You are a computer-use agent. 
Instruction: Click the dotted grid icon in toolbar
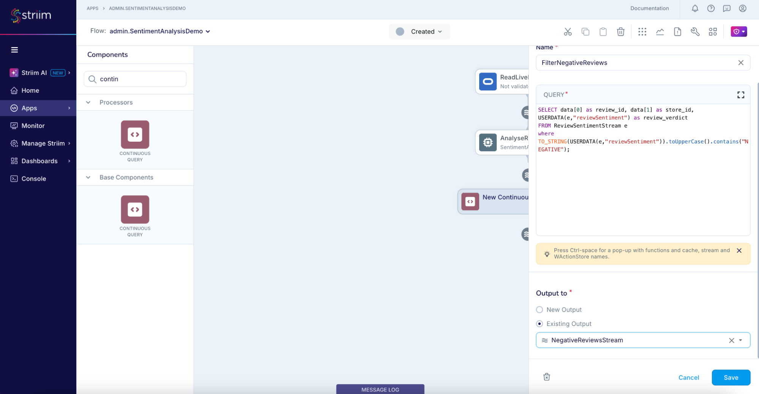tap(642, 32)
